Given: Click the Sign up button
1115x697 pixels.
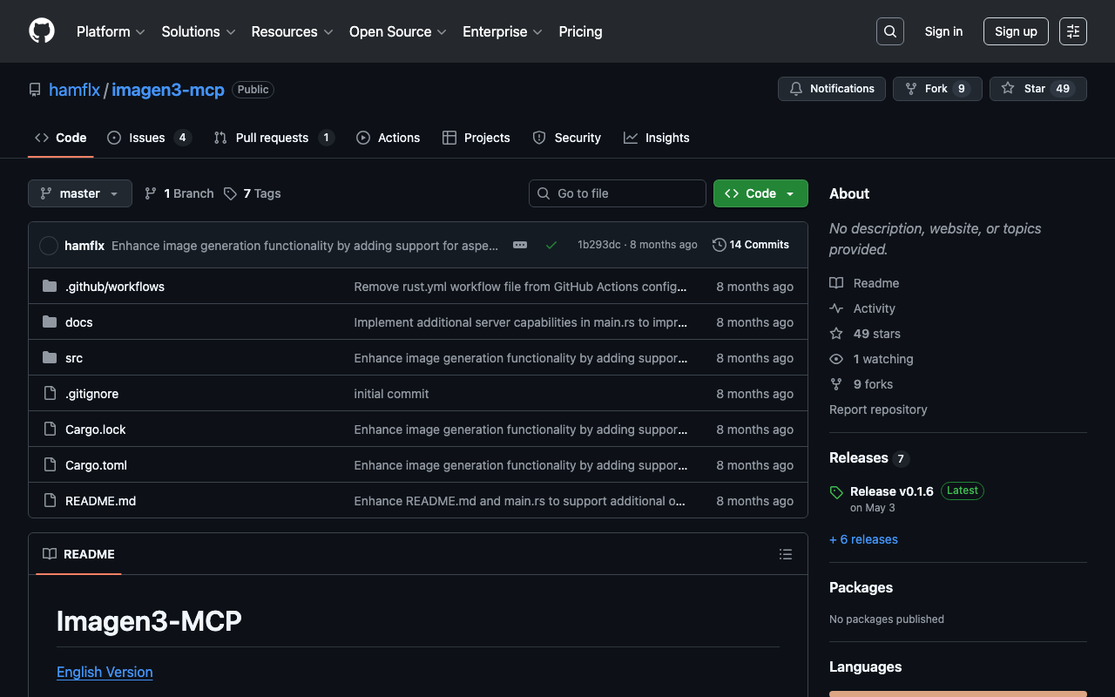Looking at the screenshot, I should point(1015,31).
